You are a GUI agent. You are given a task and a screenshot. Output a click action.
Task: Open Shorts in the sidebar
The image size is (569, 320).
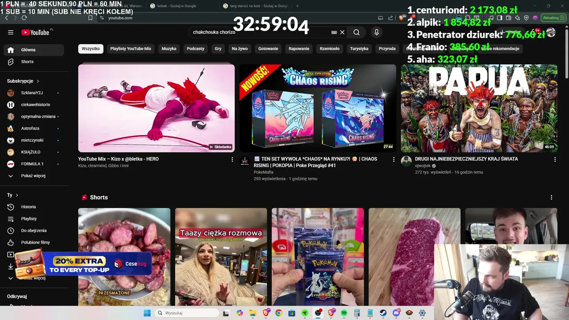pyautogui.click(x=34, y=62)
